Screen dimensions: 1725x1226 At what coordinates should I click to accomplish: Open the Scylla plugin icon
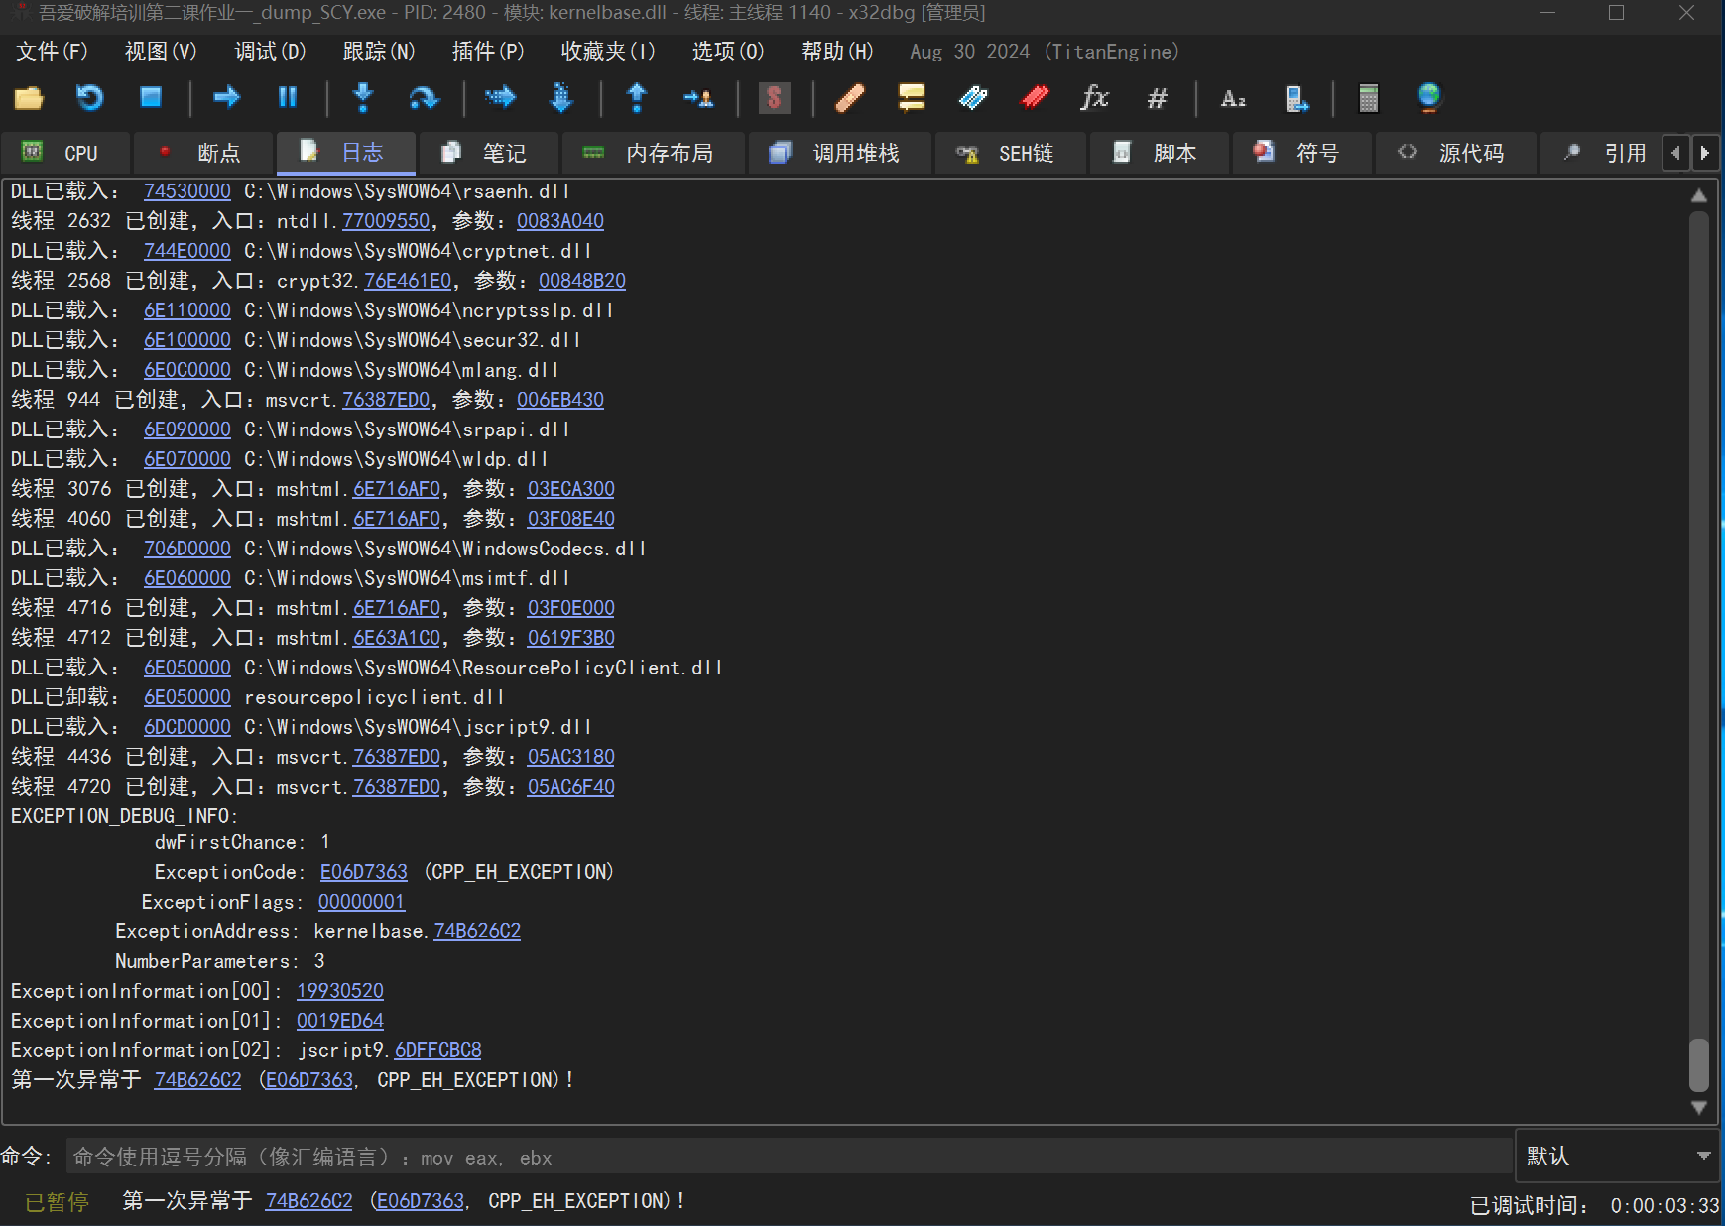(774, 97)
